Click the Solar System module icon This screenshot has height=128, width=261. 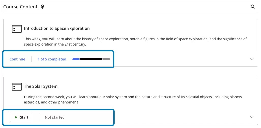pos(17,87)
